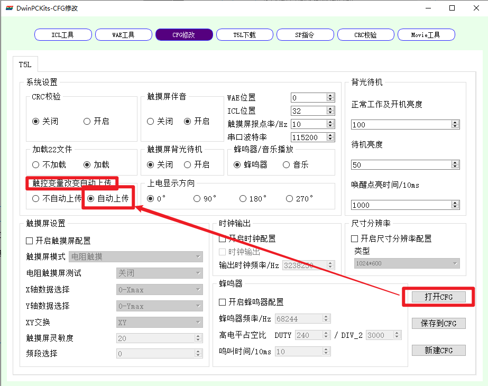Screen dimensions: 488x386
Task: Switch to the CRC校验 tab
Action: pyautogui.click(x=365, y=34)
